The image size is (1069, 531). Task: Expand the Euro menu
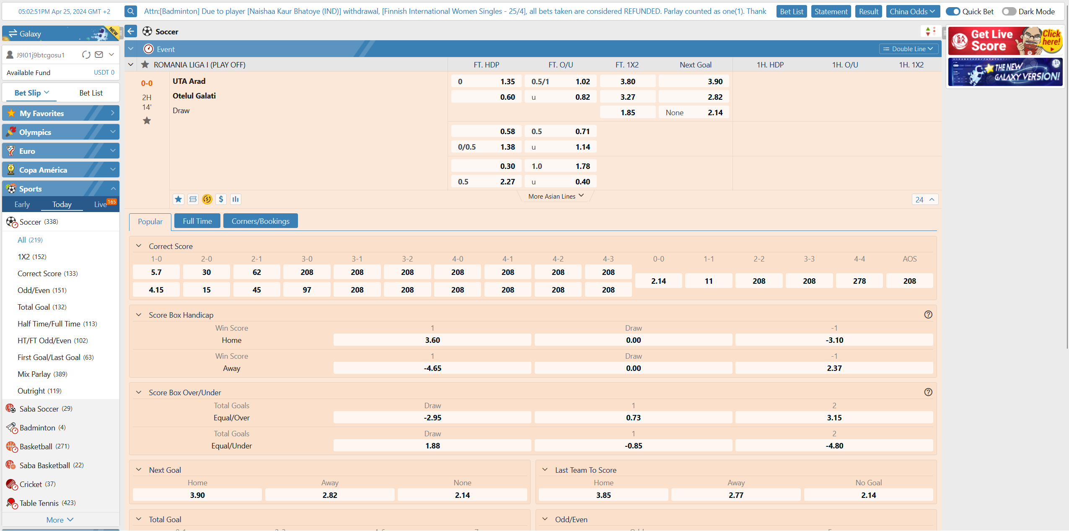61,151
